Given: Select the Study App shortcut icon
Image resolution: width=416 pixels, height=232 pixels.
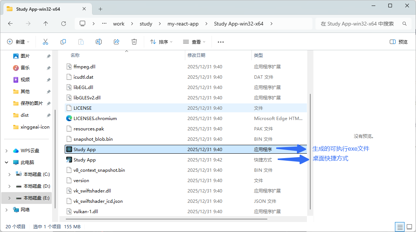Looking at the screenshot, I should (69, 160).
